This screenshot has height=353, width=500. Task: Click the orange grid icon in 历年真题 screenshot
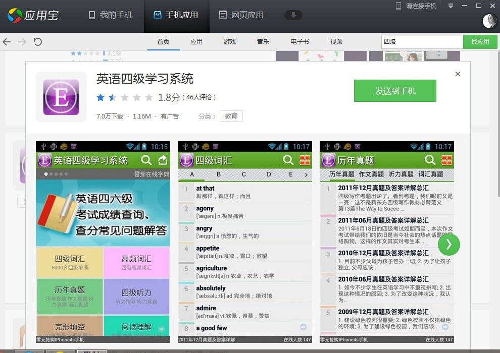(447, 160)
